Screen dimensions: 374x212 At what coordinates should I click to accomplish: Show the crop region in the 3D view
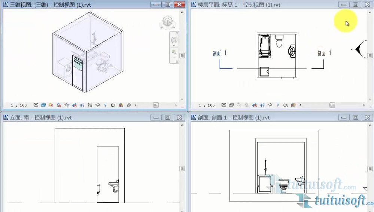(x=82, y=105)
